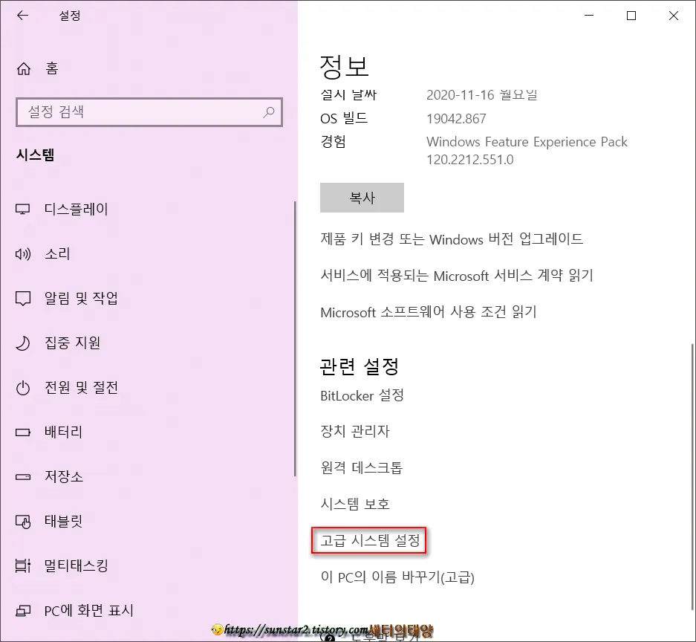Open BitLocker 설정
Viewport: 696px width, 642px height.
pos(362,396)
